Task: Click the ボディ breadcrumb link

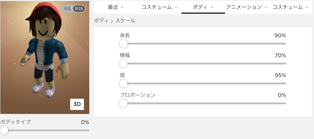Action: tap(101, 21)
